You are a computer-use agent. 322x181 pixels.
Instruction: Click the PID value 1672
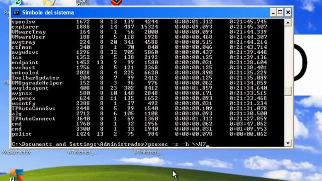(x=83, y=22)
